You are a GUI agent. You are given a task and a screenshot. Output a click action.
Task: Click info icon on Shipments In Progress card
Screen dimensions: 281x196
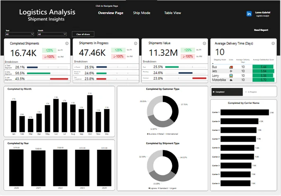[136, 43]
